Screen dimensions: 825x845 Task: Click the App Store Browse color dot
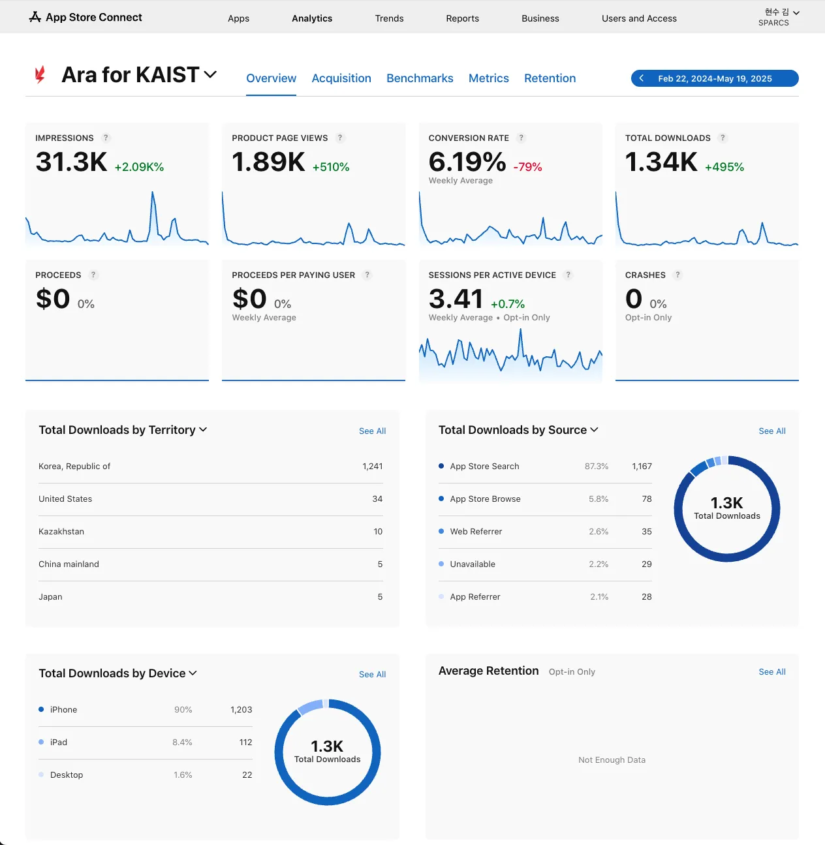[441, 499]
